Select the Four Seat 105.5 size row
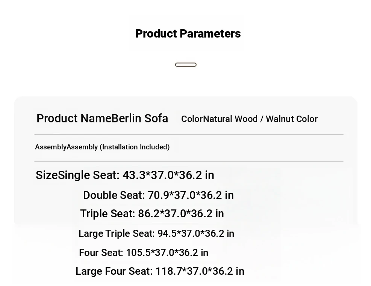This screenshot has height=286, width=371. pos(143,253)
